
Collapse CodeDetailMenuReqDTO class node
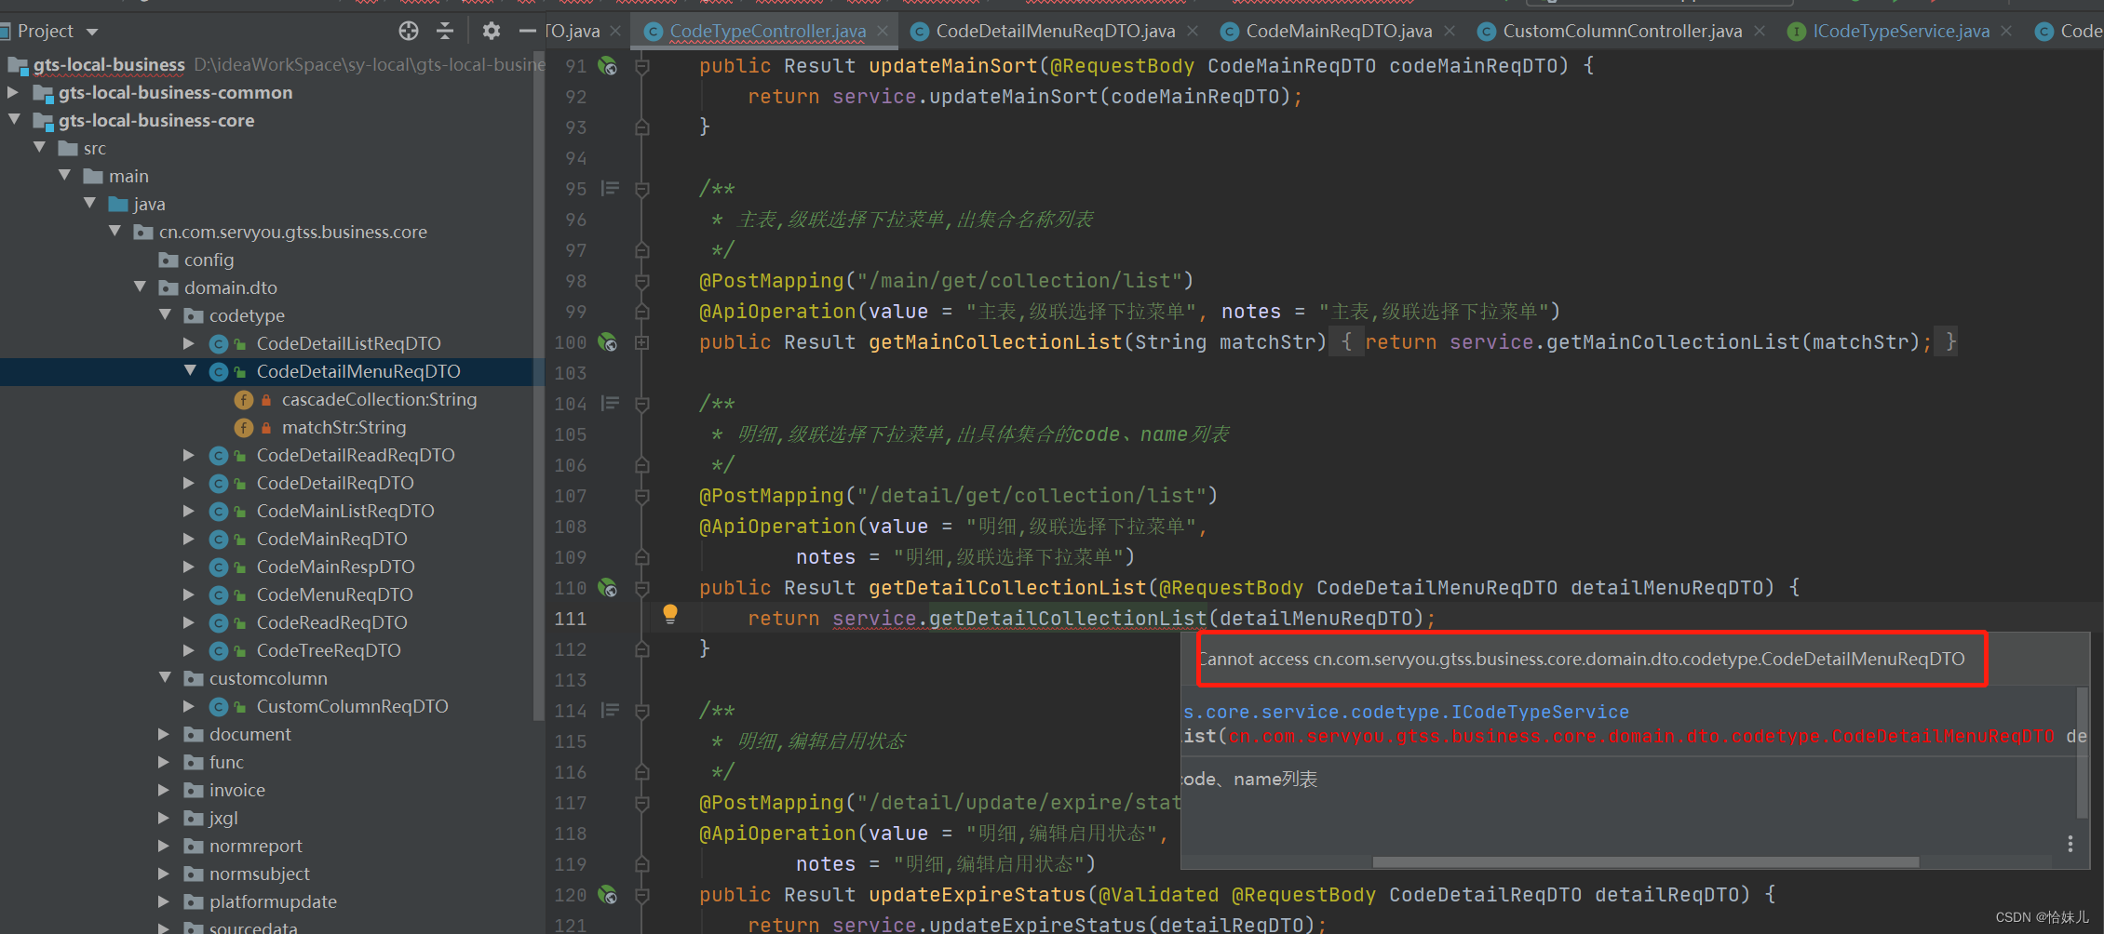(x=190, y=371)
